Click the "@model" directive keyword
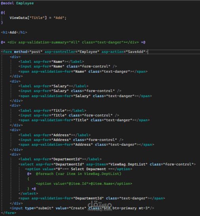The image size is (200, 216). (x=8, y=3)
